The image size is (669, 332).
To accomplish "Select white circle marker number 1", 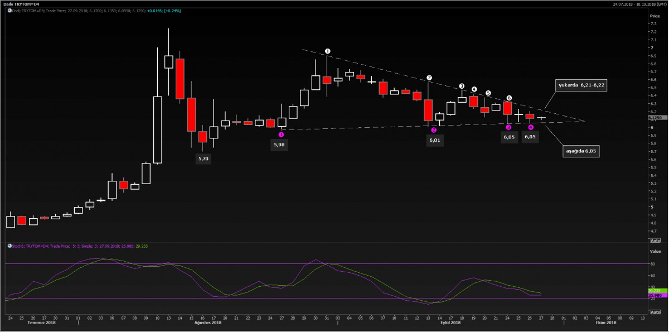I will pyautogui.click(x=328, y=51).
